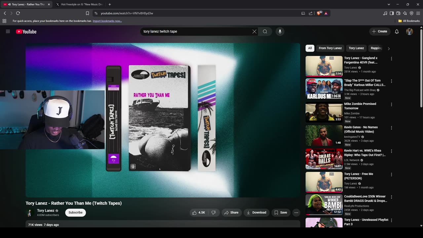Open the Karlous Miller podcast thumbnail
Screen dimensions: 423x238
[324, 89]
